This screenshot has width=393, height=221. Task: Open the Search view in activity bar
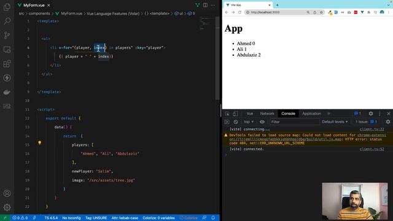[x=7, y=21]
